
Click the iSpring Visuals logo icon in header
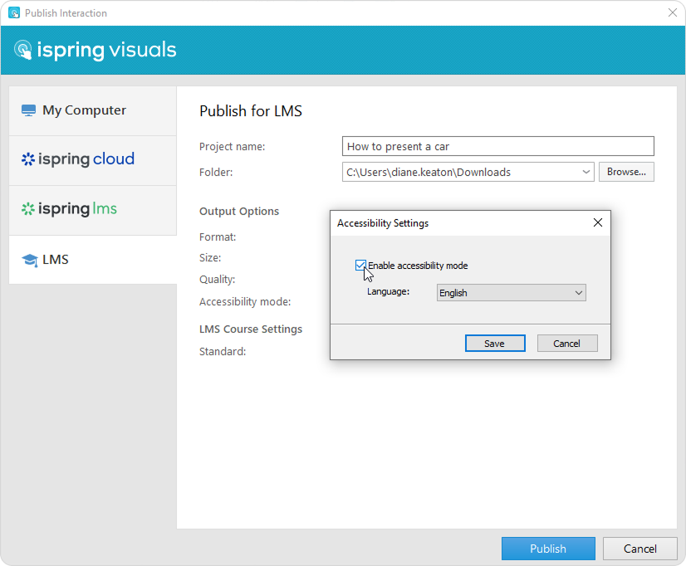tap(23, 50)
